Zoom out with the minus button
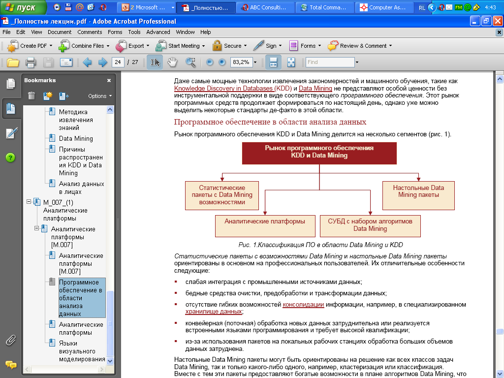 point(210,62)
